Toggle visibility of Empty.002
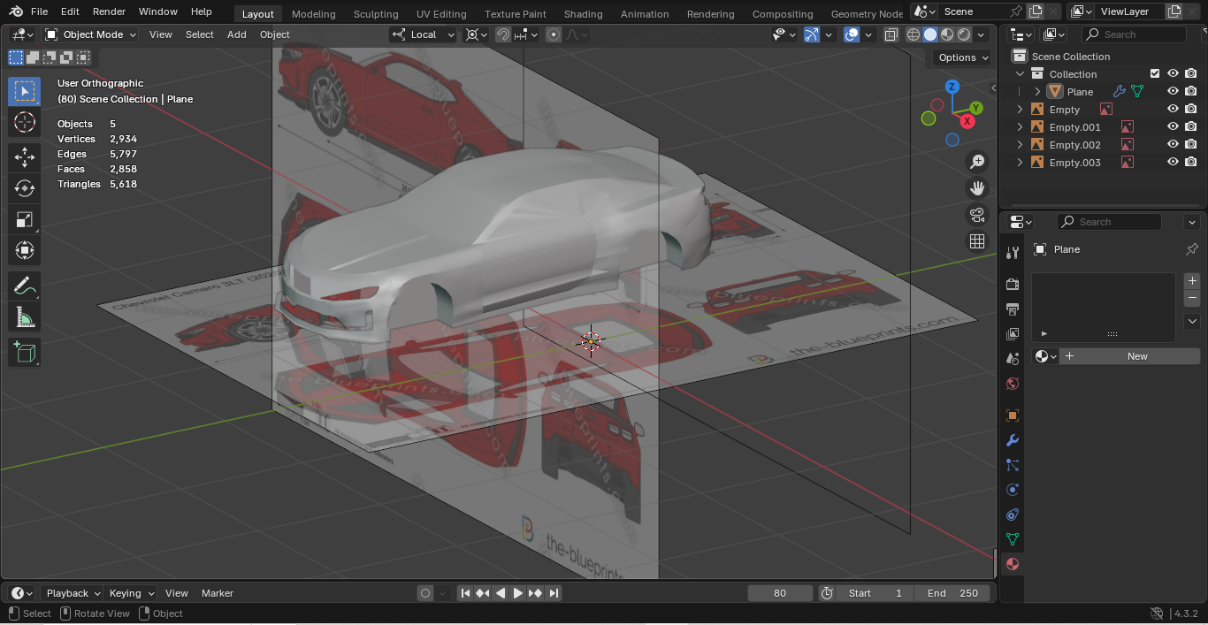Viewport: 1208px width, 625px height. point(1173,144)
